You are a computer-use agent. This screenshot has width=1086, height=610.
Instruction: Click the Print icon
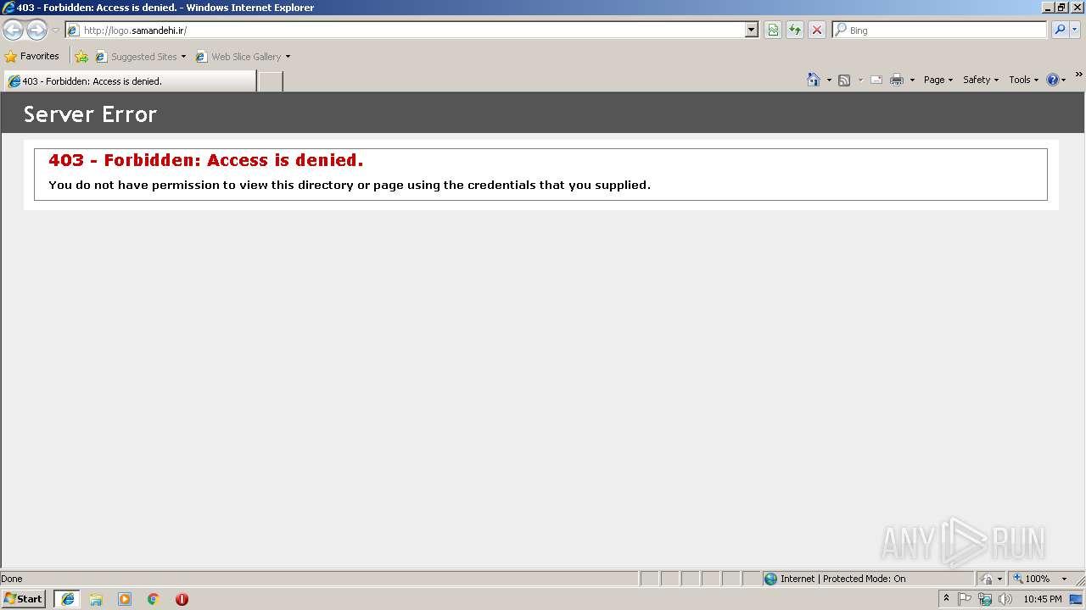[x=897, y=80]
